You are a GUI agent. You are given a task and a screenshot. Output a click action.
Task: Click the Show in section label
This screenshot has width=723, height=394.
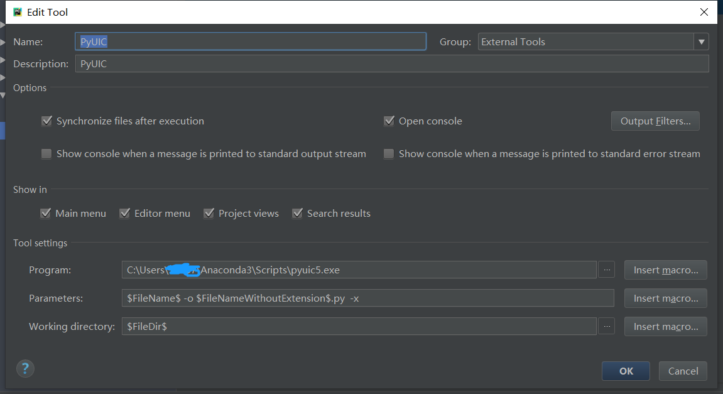[x=30, y=190]
